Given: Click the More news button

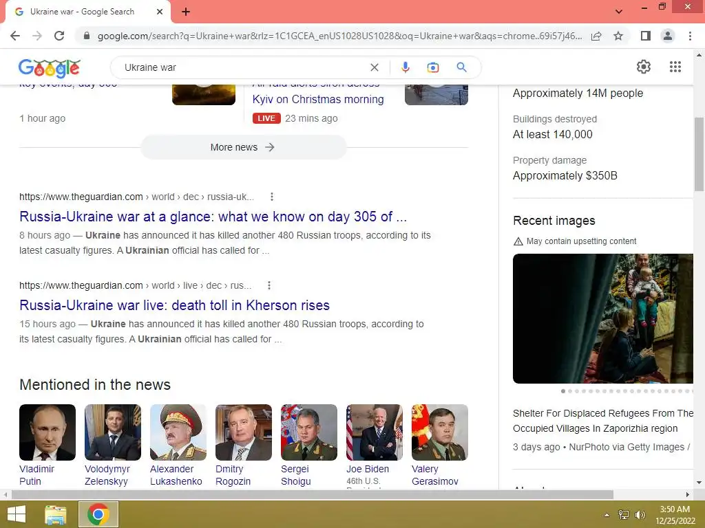Looking at the screenshot, I should 243,147.
